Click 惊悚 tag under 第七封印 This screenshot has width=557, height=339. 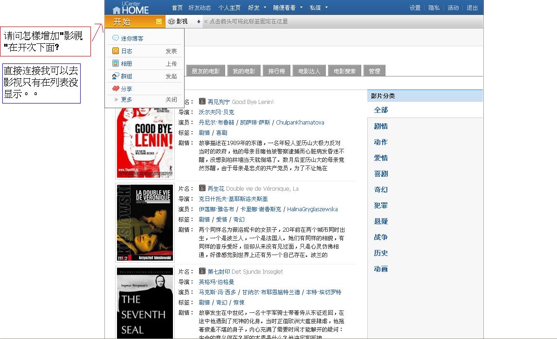tap(239, 303)
